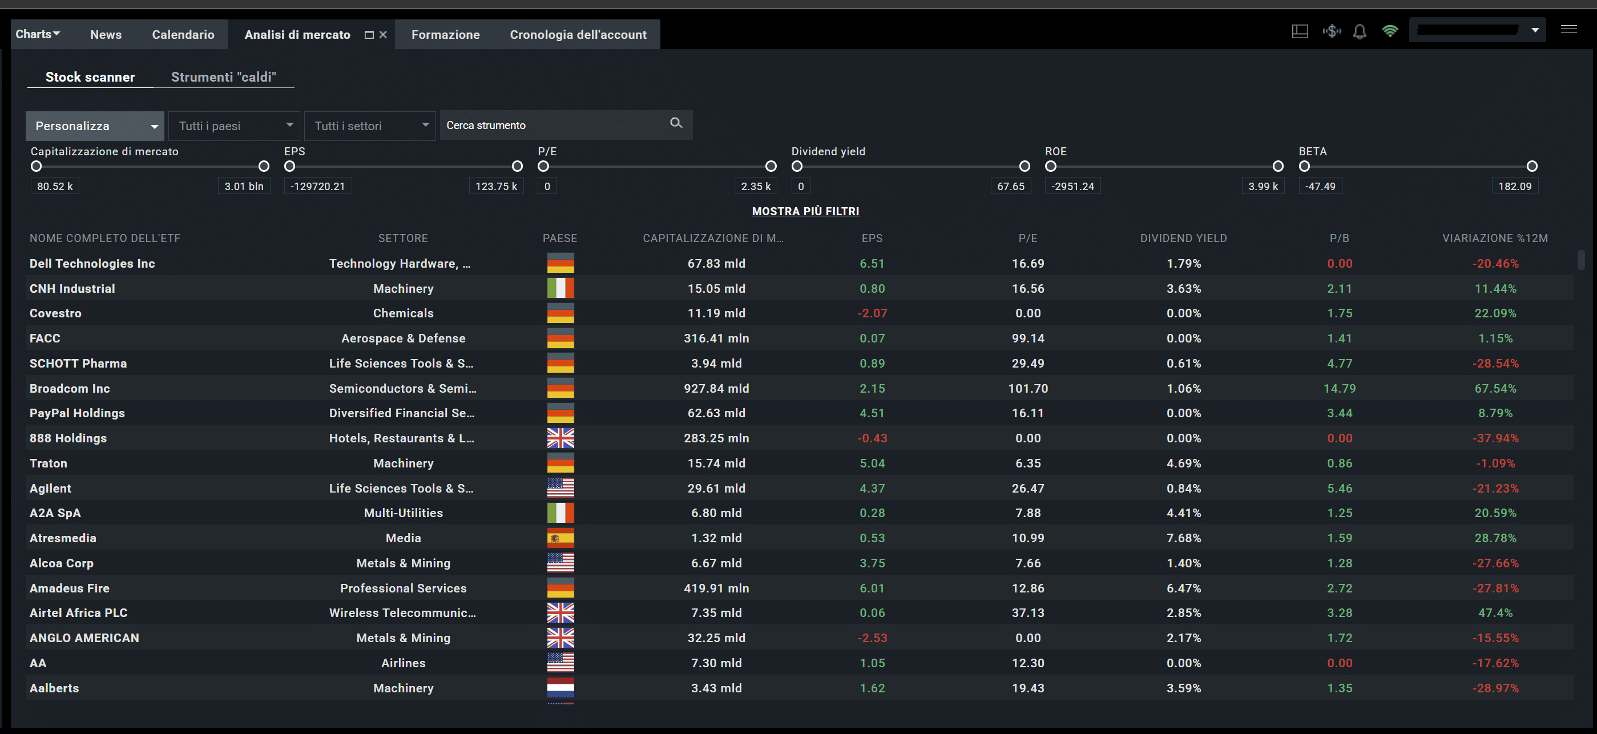This screenshot has height=734, width=1597.
Task: Click MOSTRA PIÙ FILTRI link
Action: point(805,211)
